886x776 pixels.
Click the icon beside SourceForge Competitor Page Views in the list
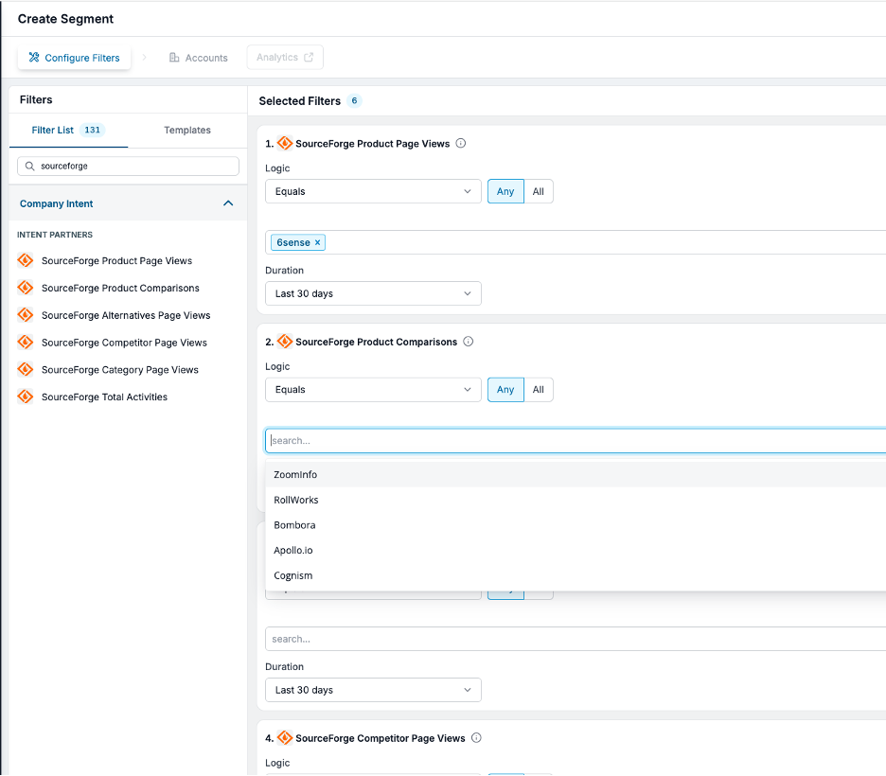coord(26,343)
